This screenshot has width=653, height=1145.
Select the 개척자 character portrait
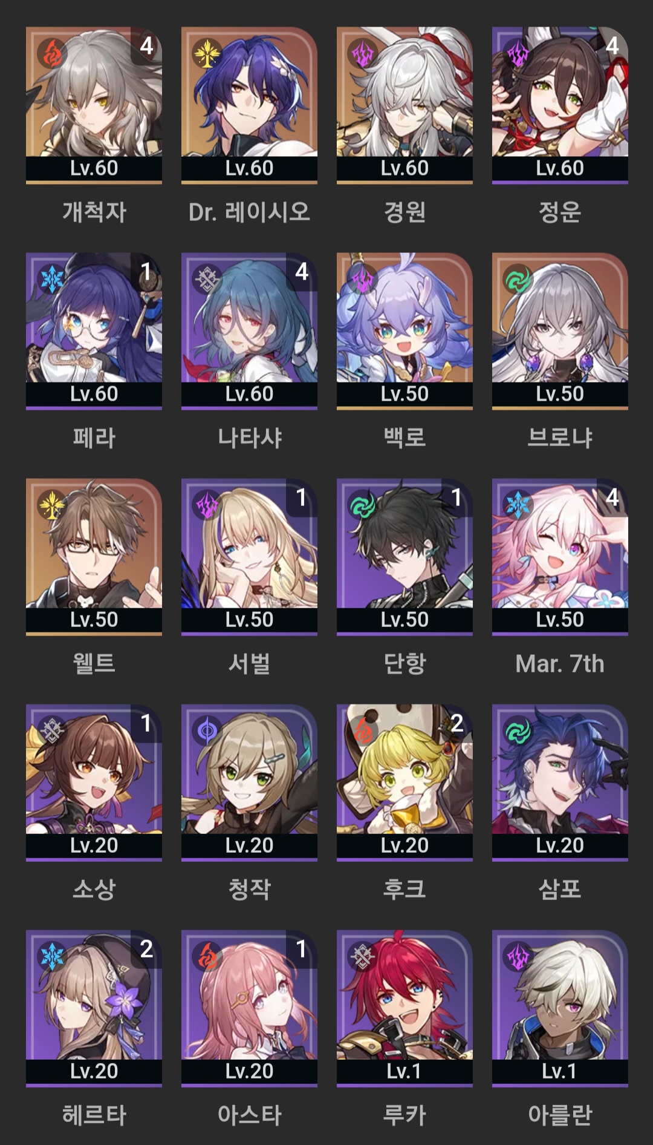click(94, 105)
